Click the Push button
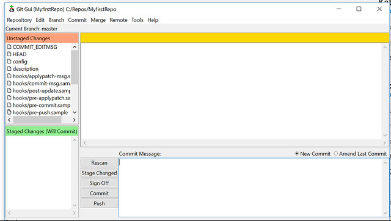The height and width of the screenshot is (221, 391). [x=99, y=203]
